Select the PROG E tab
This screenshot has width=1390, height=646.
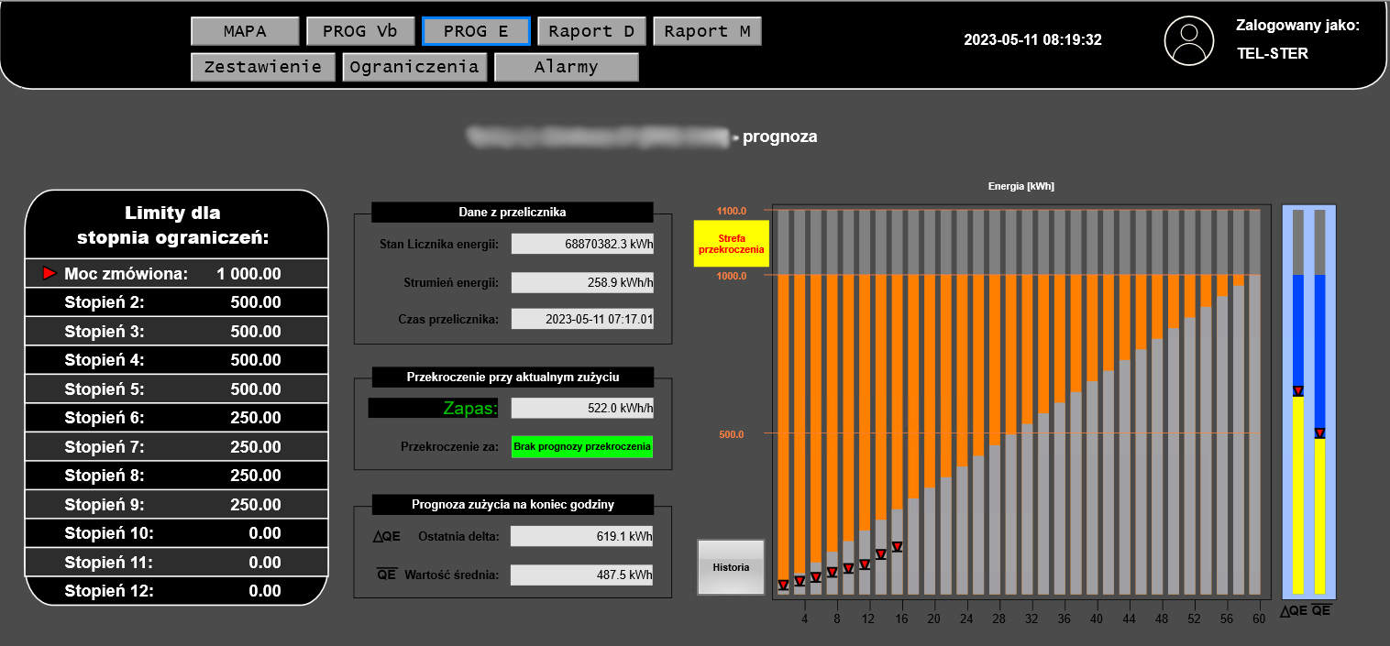point(476,31)
